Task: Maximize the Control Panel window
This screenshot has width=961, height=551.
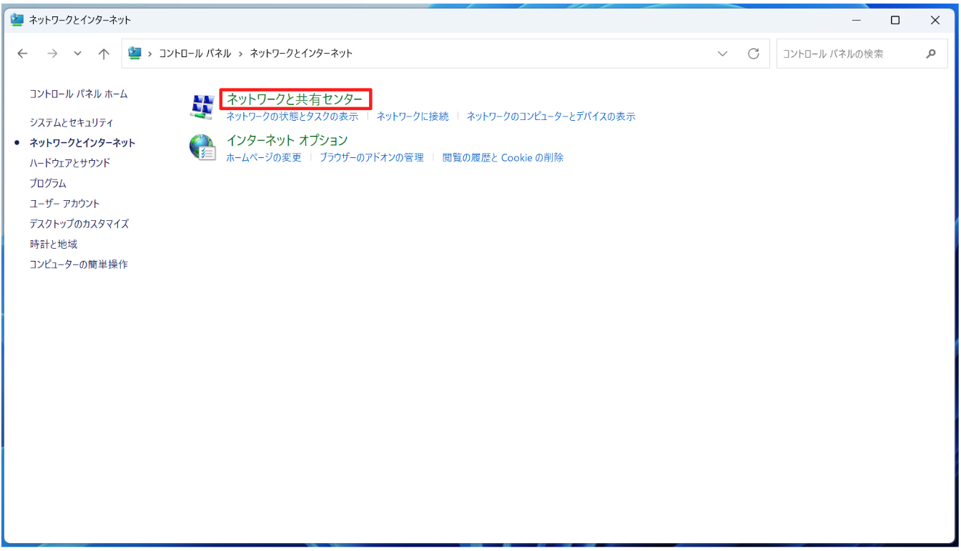Action: pyautogui.click(x=895, y=20)
